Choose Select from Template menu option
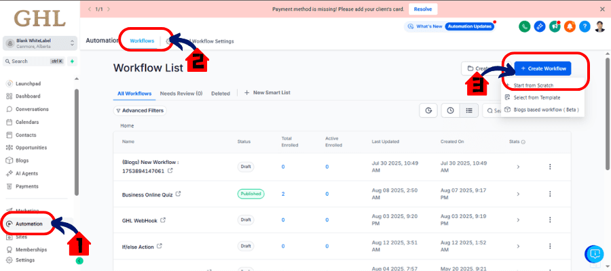The width and height of the screenshot is (611, 271). [x=537, y=98]
